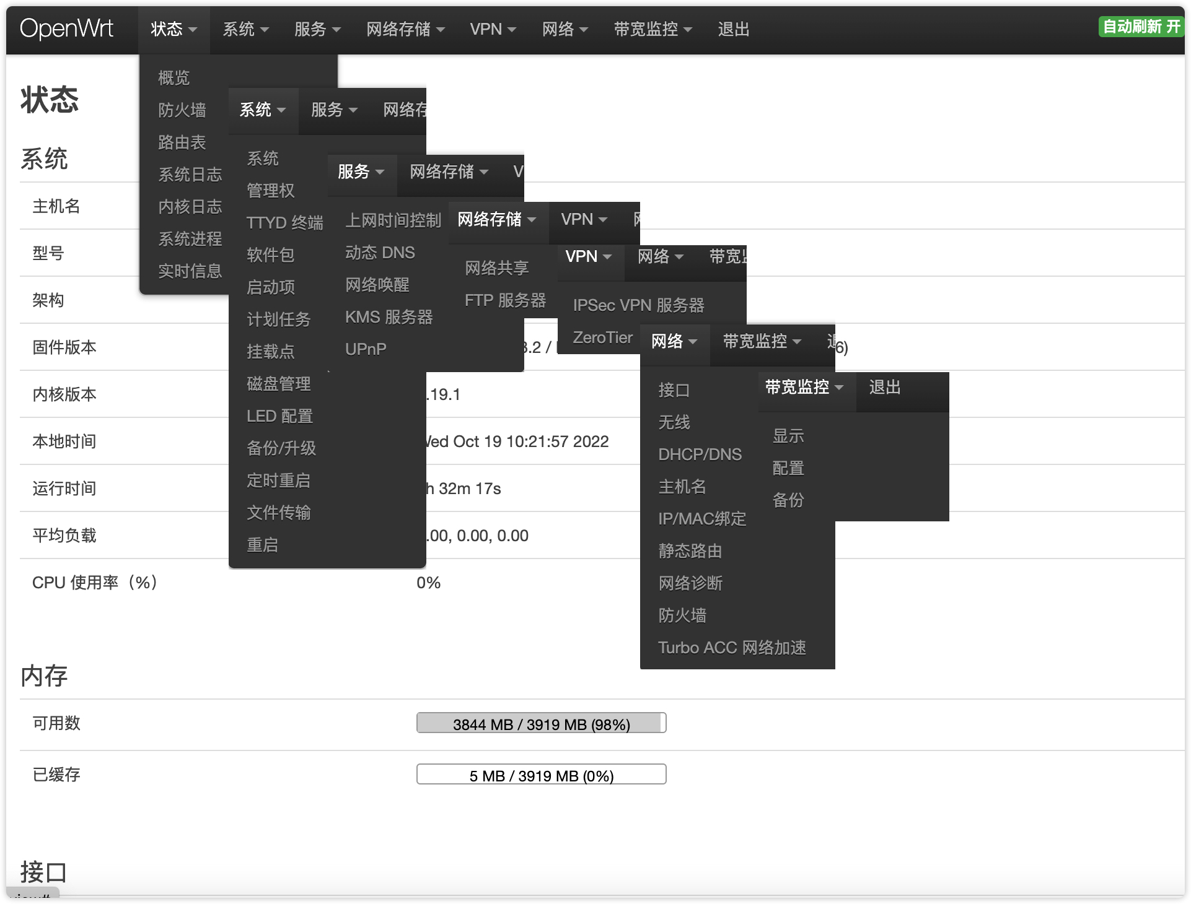This screenshot has width=1191, height=904.
Task: Open 系统进程 in the 状态 menu
Action: pyautogui.click(x=190, y=238)
